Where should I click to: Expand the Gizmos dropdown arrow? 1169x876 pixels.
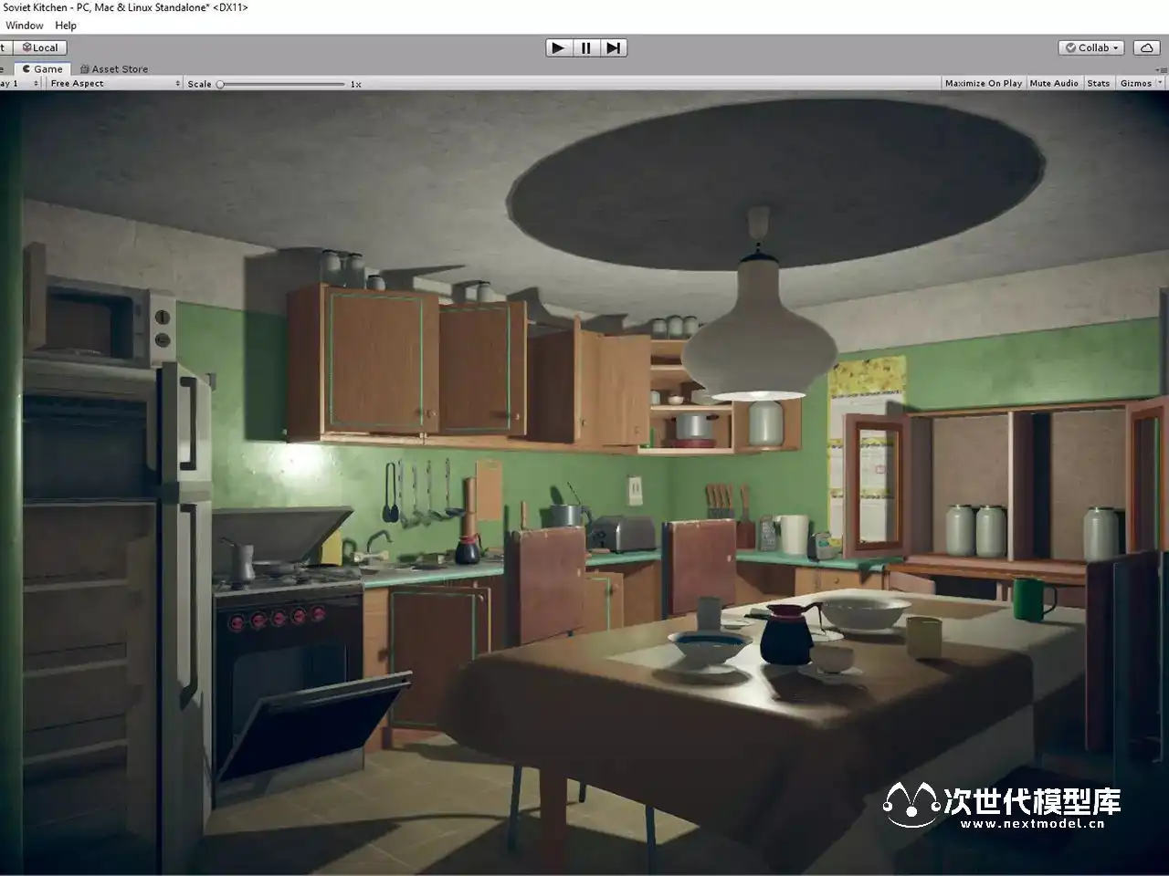(x=1160, y=83)
